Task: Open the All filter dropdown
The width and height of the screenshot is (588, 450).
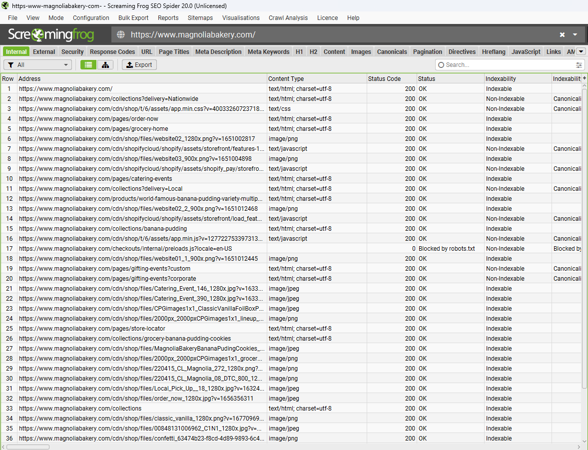Action: coord(38,65)
